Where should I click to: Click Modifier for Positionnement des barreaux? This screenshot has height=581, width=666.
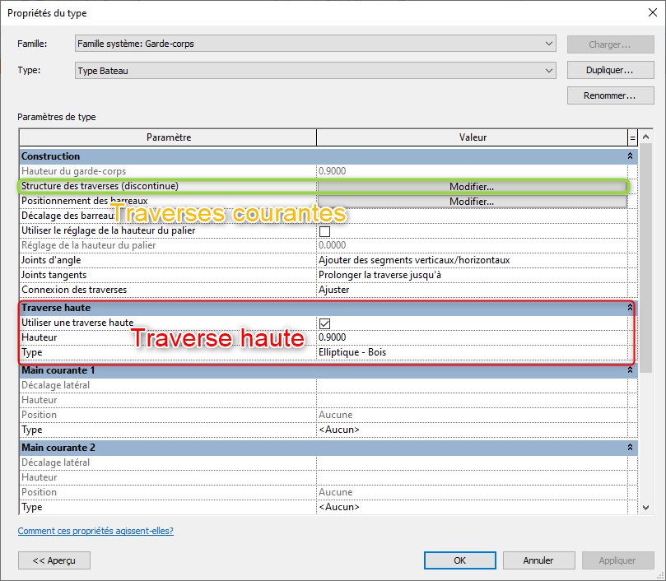click(472, 202)
